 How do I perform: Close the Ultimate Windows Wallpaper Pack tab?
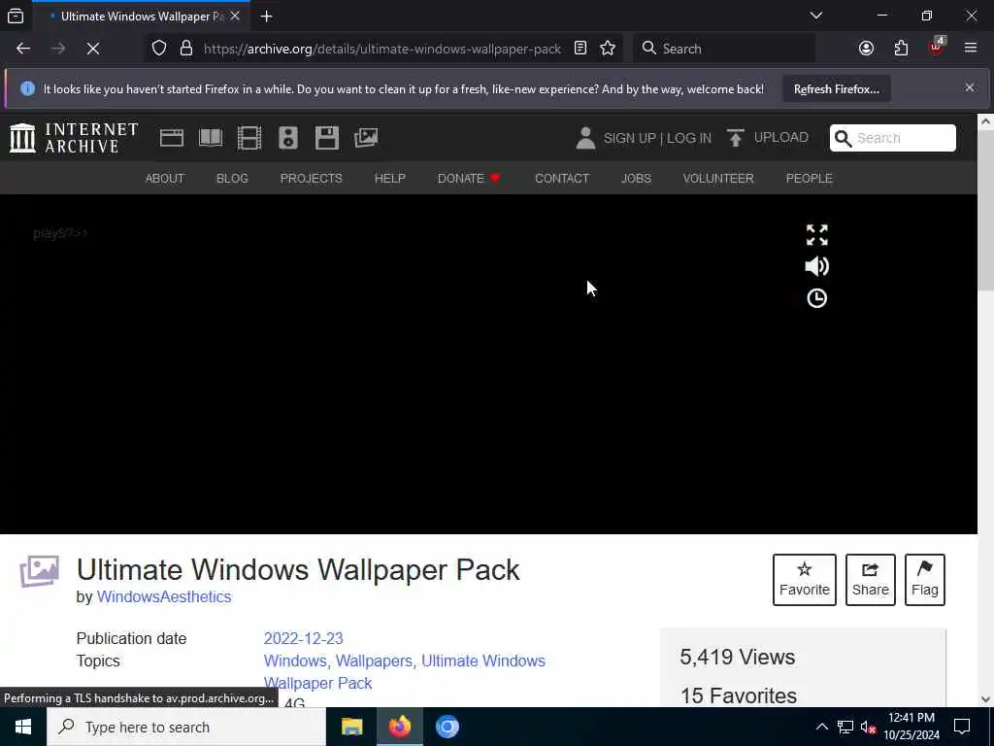235,16
